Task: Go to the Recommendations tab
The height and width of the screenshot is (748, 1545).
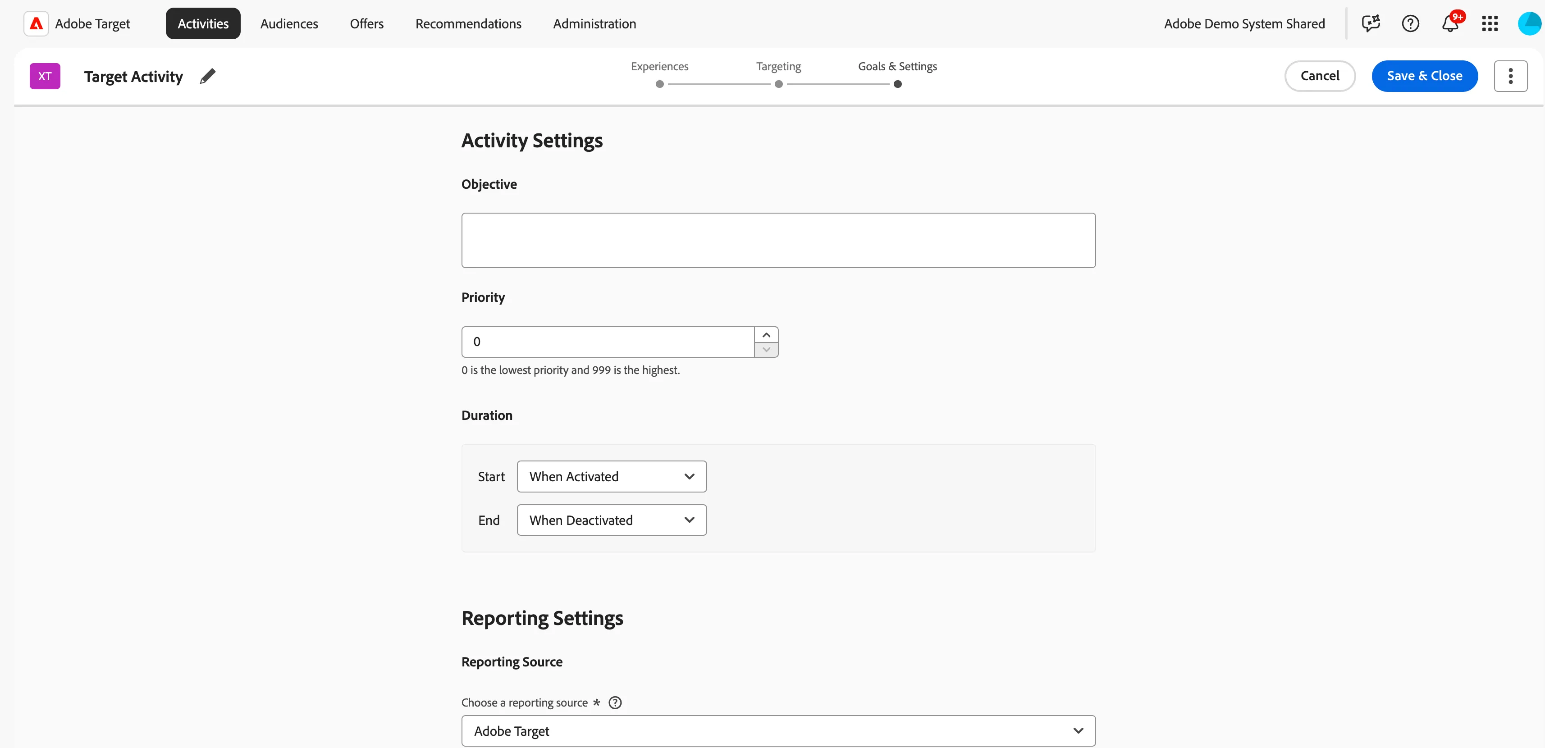Action: (468, 23)
